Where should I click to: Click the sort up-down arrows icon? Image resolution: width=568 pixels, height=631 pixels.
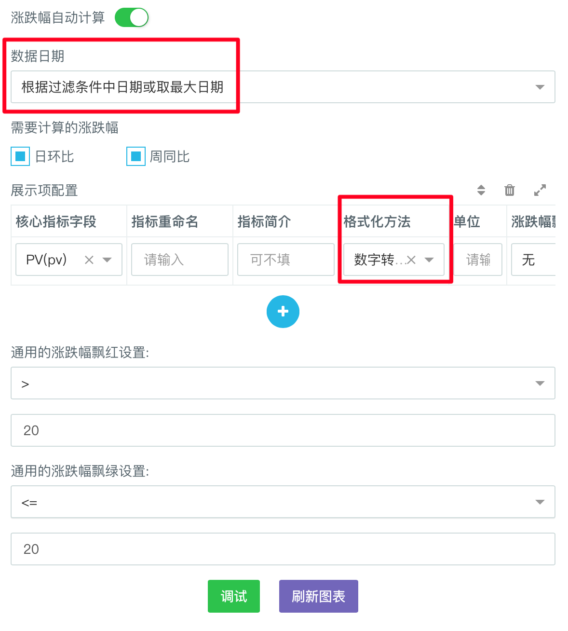click(x=481, y=190)
